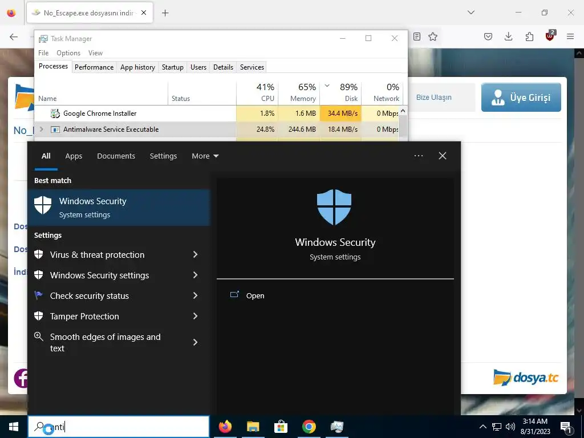The width and height of the screenshot is (584, 438).
Task: Open a new Firefox tab
Action: point(165,13)
